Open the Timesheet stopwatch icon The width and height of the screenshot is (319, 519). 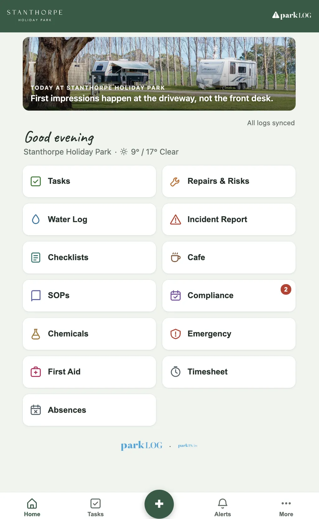pyautogui.click(x=176, y=372)
